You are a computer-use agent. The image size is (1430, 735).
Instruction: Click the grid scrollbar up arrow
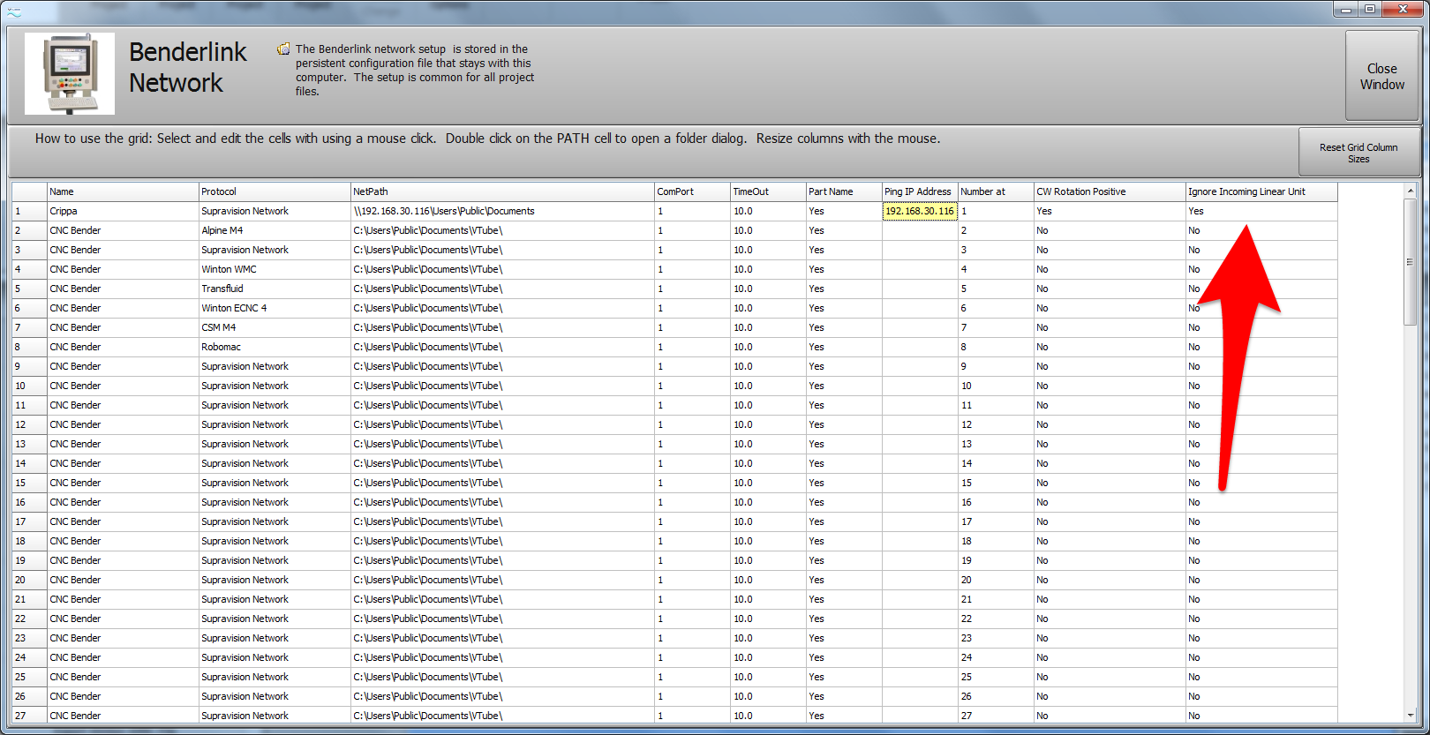tap(1410, 191)
